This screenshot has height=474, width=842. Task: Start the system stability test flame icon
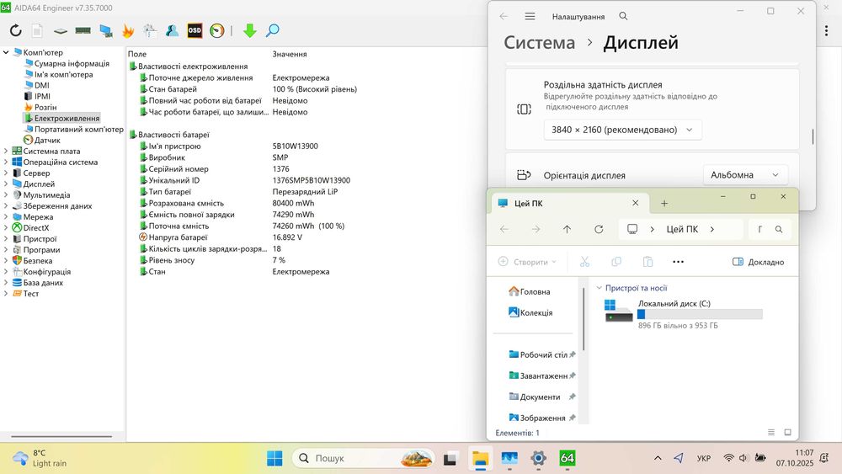(128, 31)
